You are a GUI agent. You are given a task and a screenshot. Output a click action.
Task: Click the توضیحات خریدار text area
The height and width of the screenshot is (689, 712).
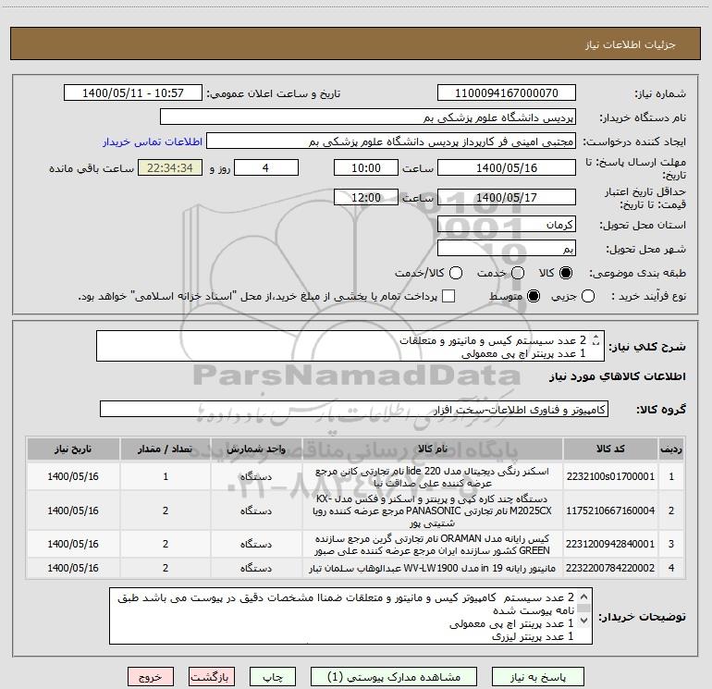pos(350,616)
